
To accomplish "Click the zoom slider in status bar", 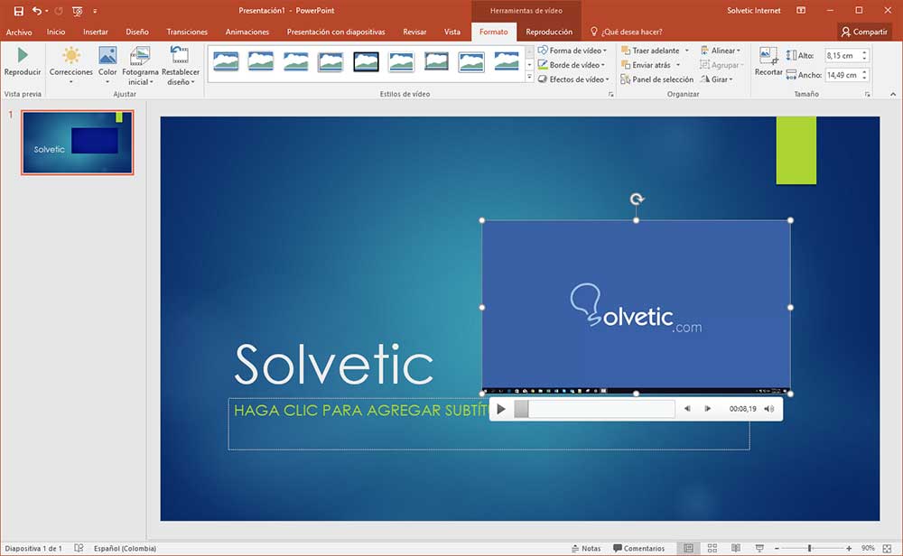I will point(814,549).
